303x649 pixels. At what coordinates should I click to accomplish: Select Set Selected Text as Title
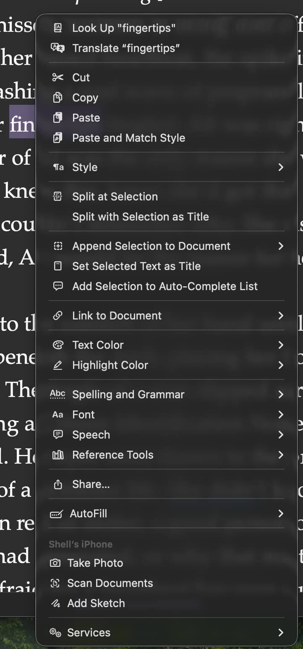(x=136, y=266)
